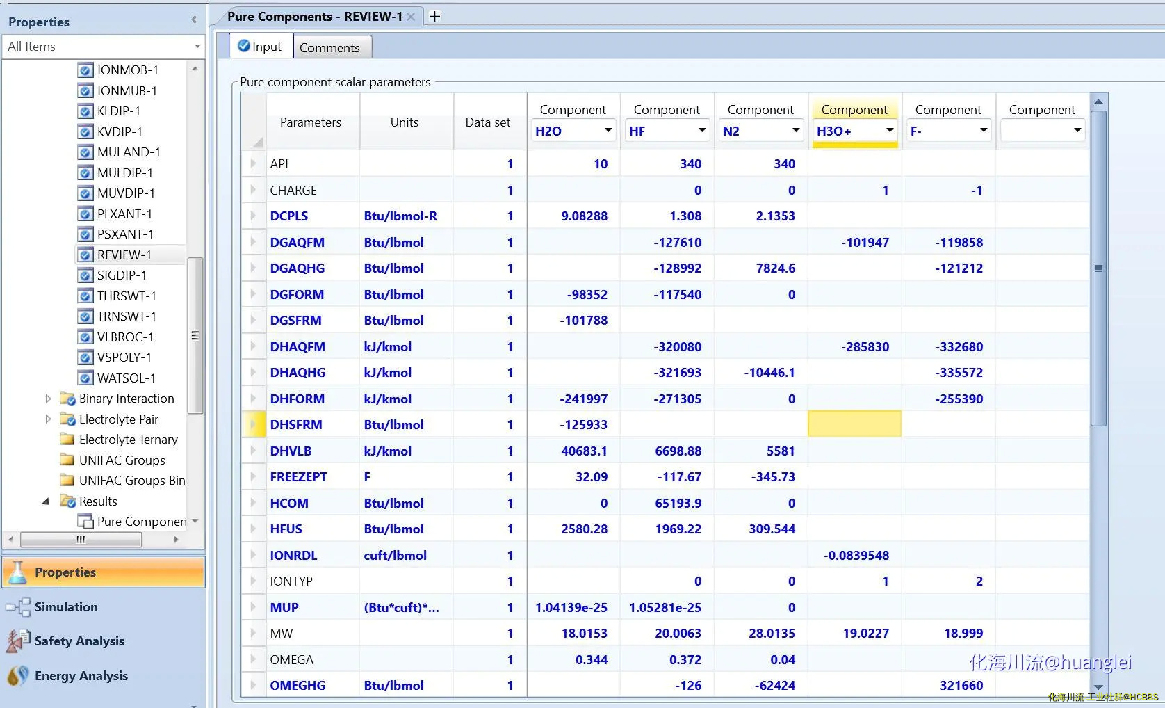This screenshot has width=1165, height=708.
Task: Open the F- component dropdown
Action: point(984,131)
